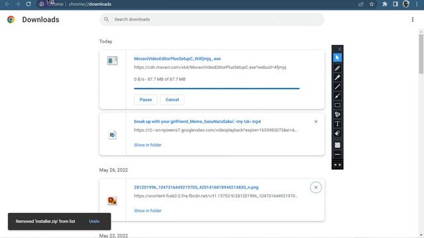
Task: Open the user profile avatar
Action: 406,4
